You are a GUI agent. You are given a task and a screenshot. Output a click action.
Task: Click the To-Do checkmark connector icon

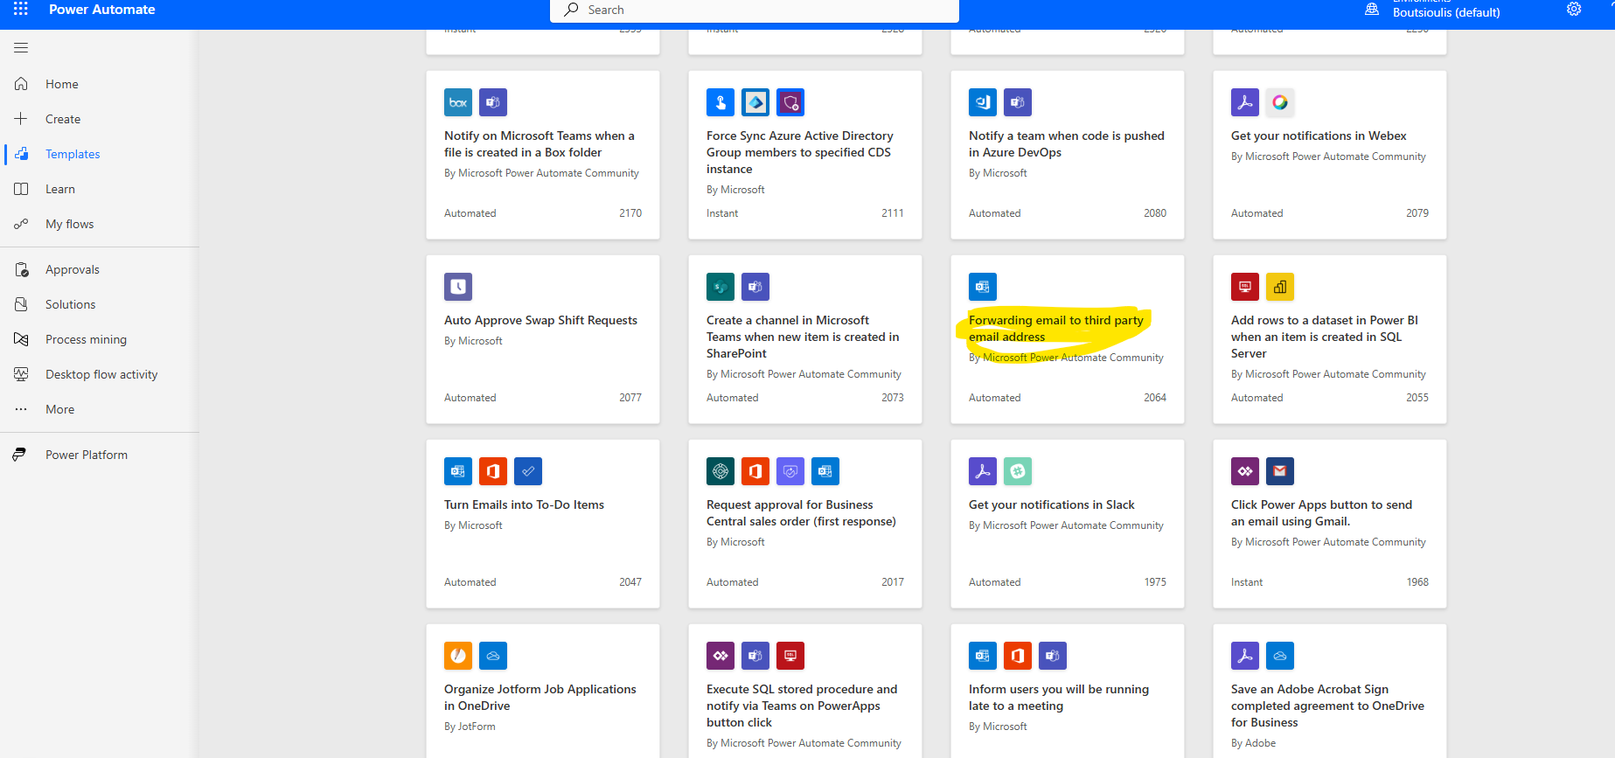coord(528,471)
